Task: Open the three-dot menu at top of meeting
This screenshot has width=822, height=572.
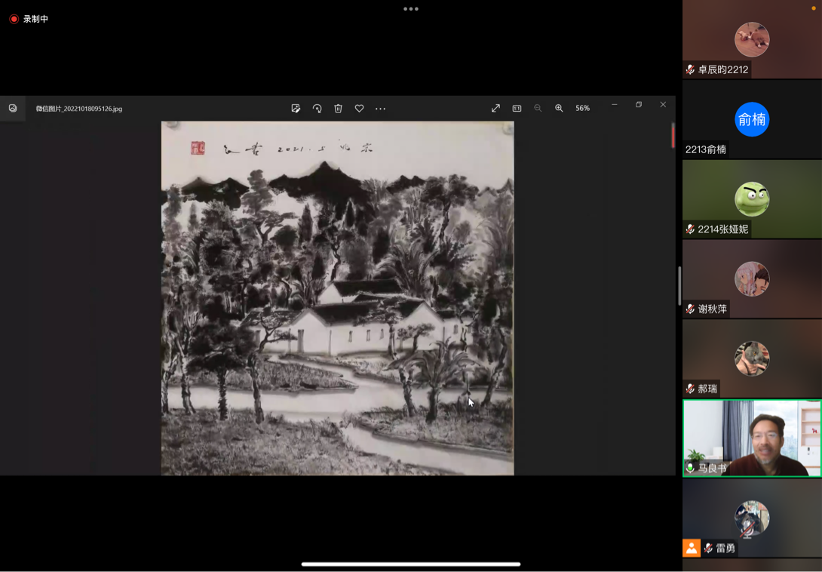Action: tap(411, 9)
